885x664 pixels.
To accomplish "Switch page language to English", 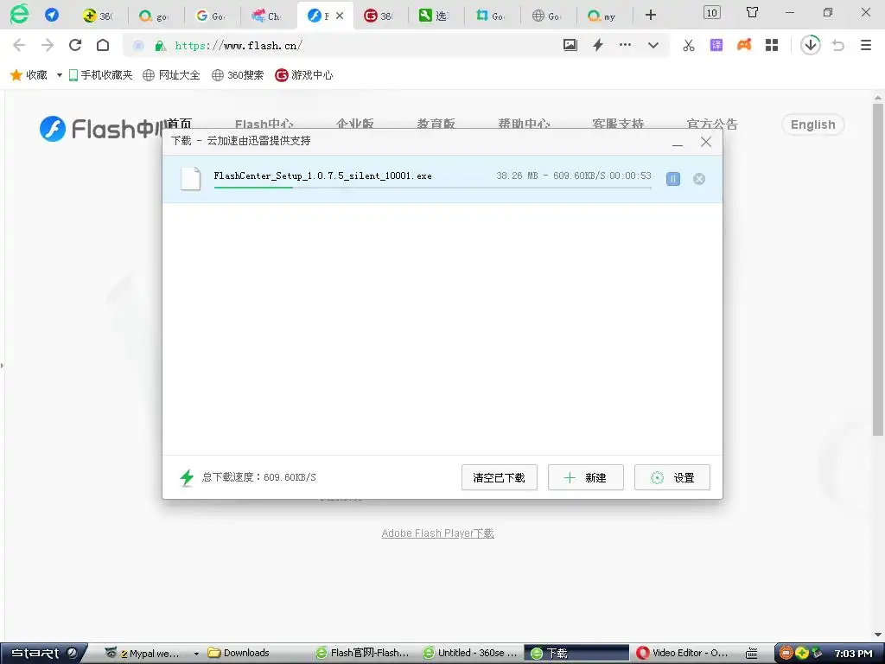I will 812,124.
